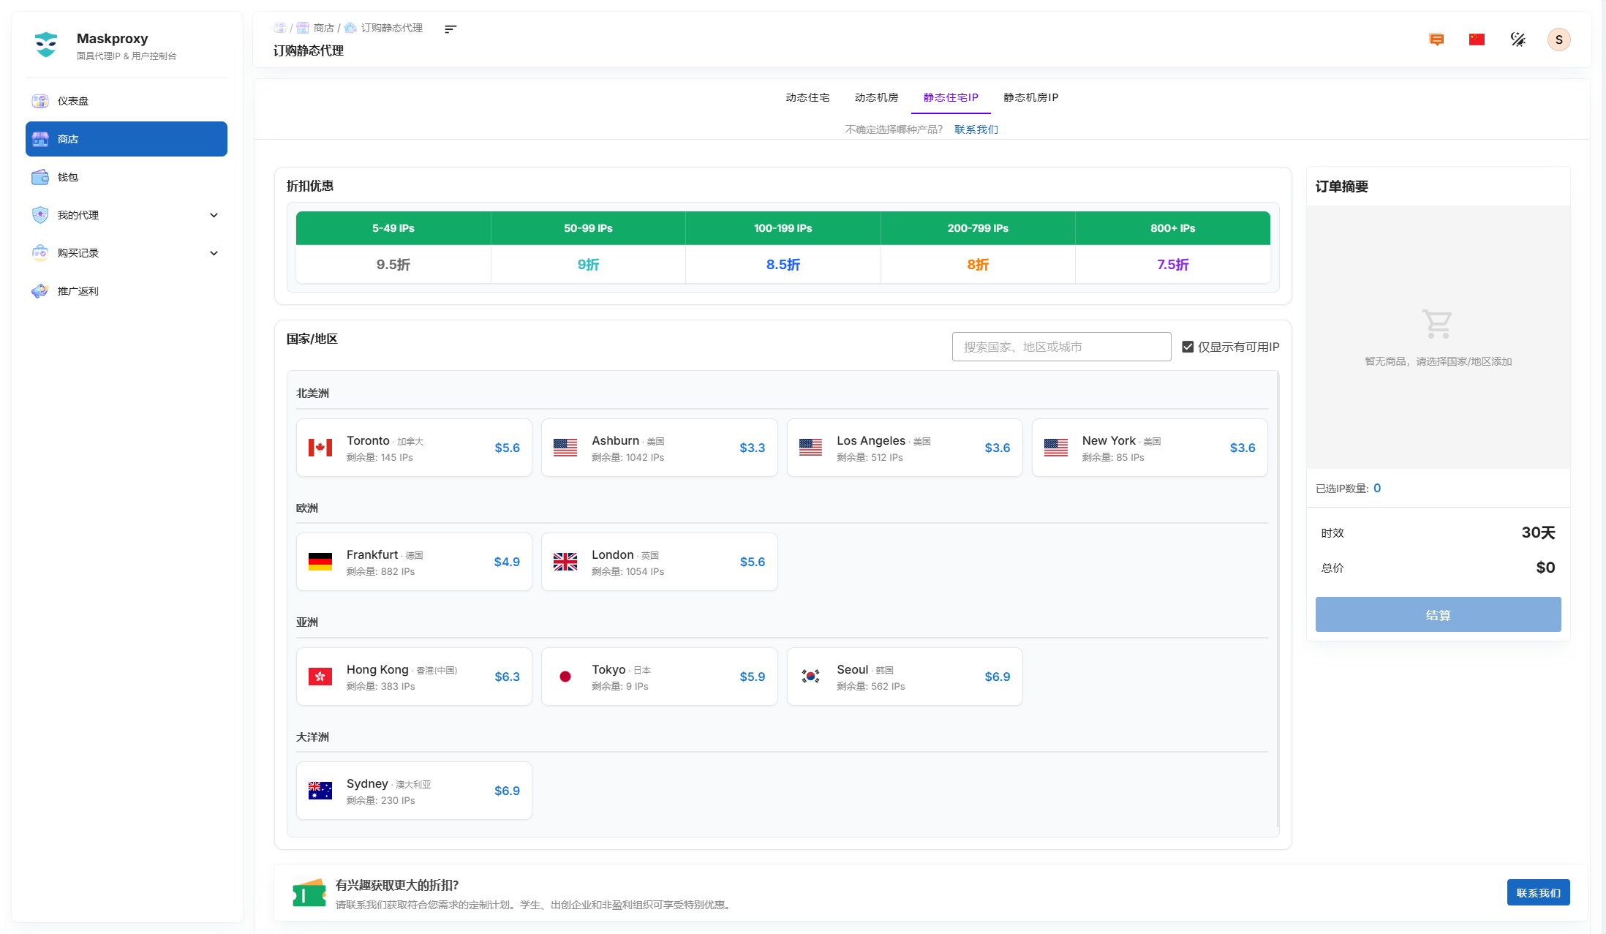The width and height of the screenshot is (1606, 934).
Task: Select the 静态住宅IP tab
Action: click(951, 97)
